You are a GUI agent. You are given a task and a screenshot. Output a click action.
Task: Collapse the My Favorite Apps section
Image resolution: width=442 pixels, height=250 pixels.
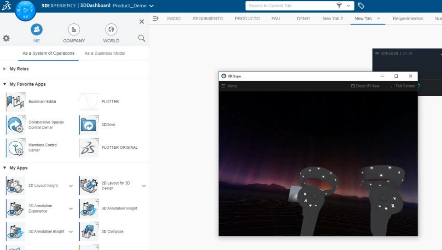[5, 84]
